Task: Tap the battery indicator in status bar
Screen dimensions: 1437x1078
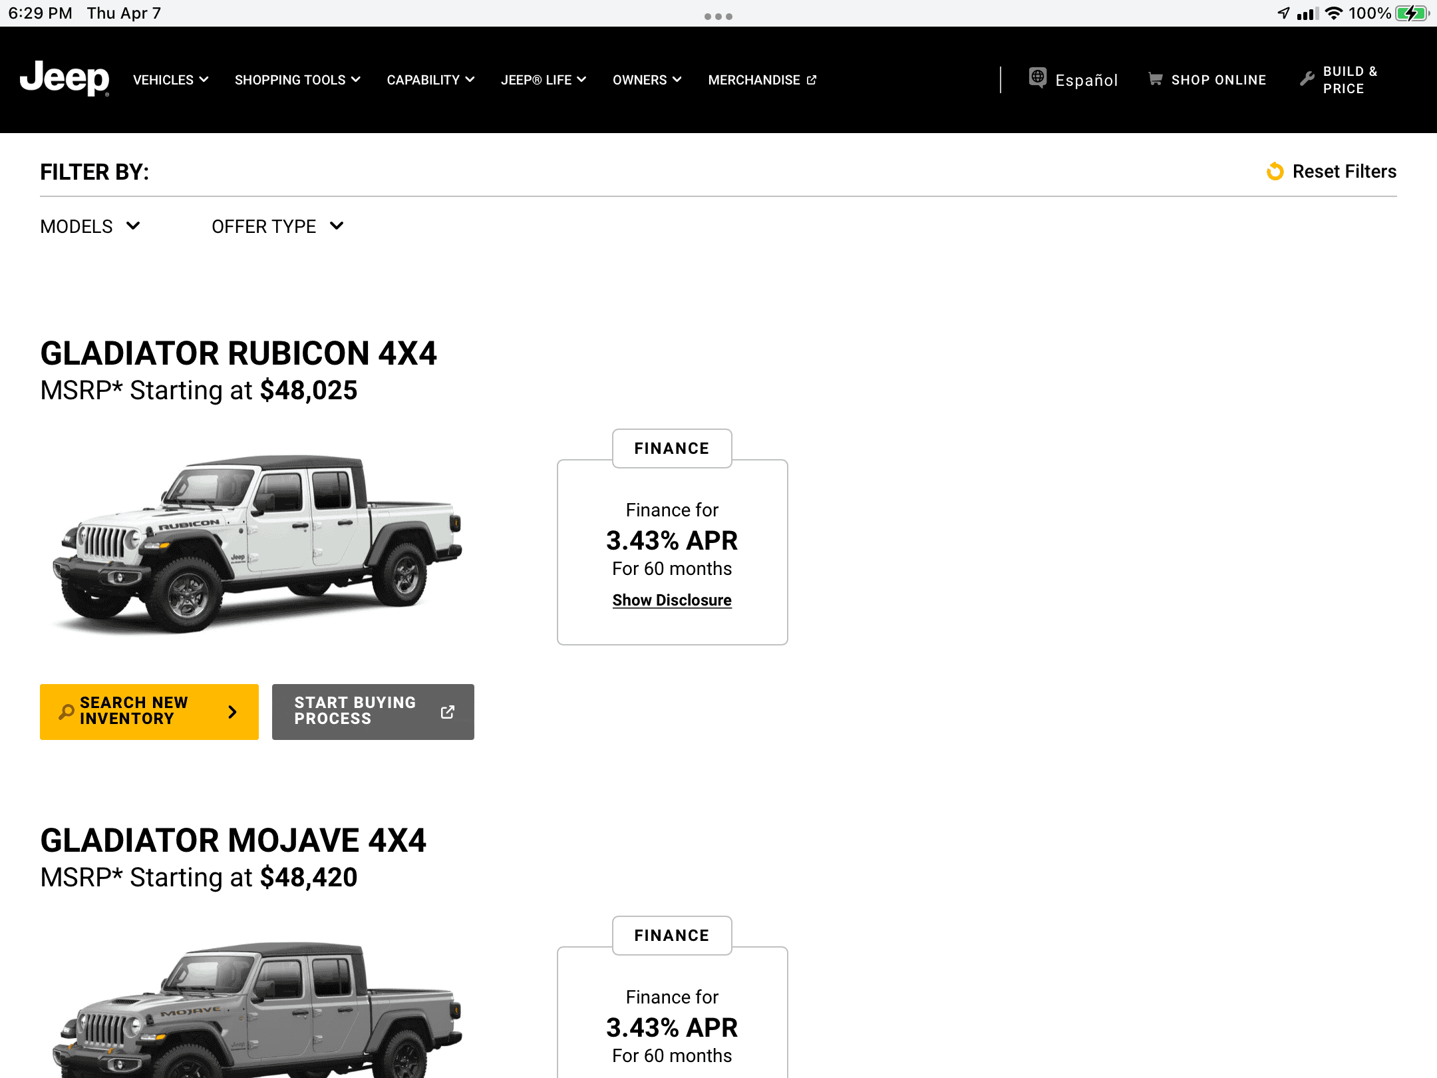Action: point(1412,13)
